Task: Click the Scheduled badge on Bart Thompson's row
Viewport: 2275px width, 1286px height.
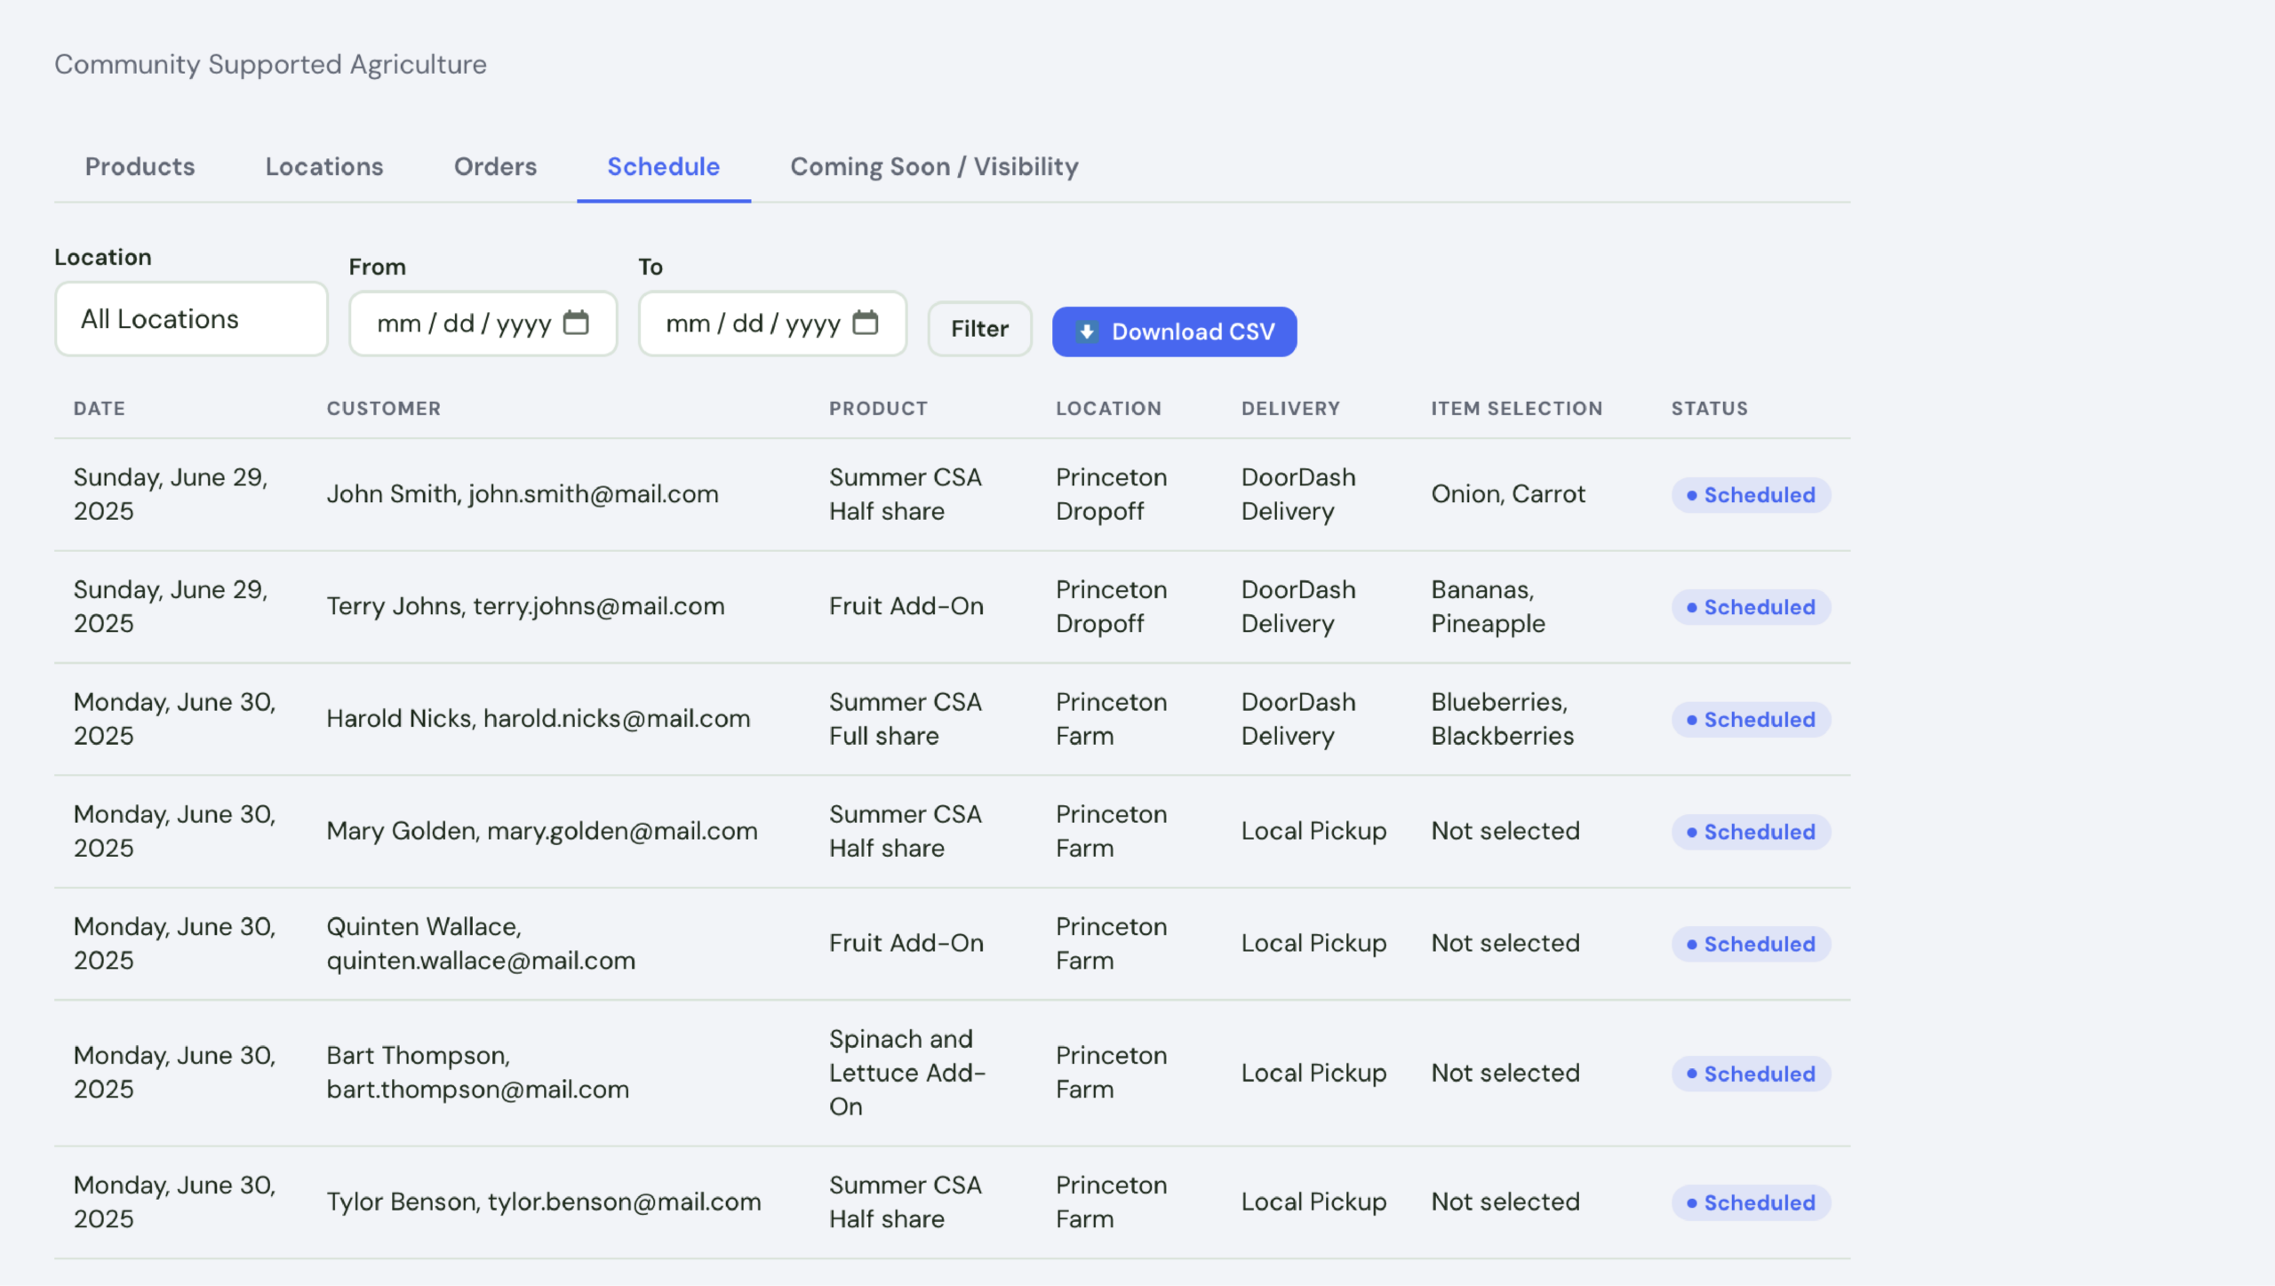Action: [x=1751, y=1073]
